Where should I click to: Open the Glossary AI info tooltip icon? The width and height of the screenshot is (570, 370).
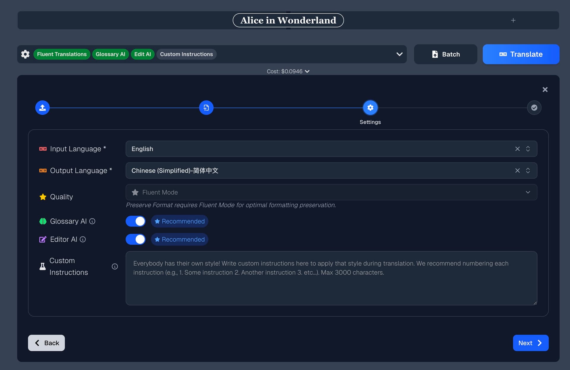point(92,221)
